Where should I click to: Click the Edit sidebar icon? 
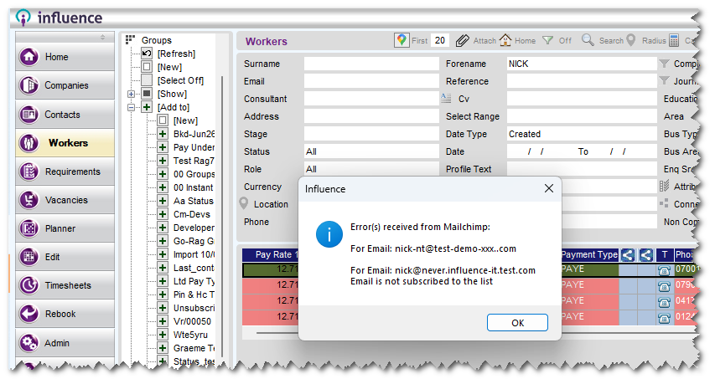pyautogui.click(x=28, y=257)
